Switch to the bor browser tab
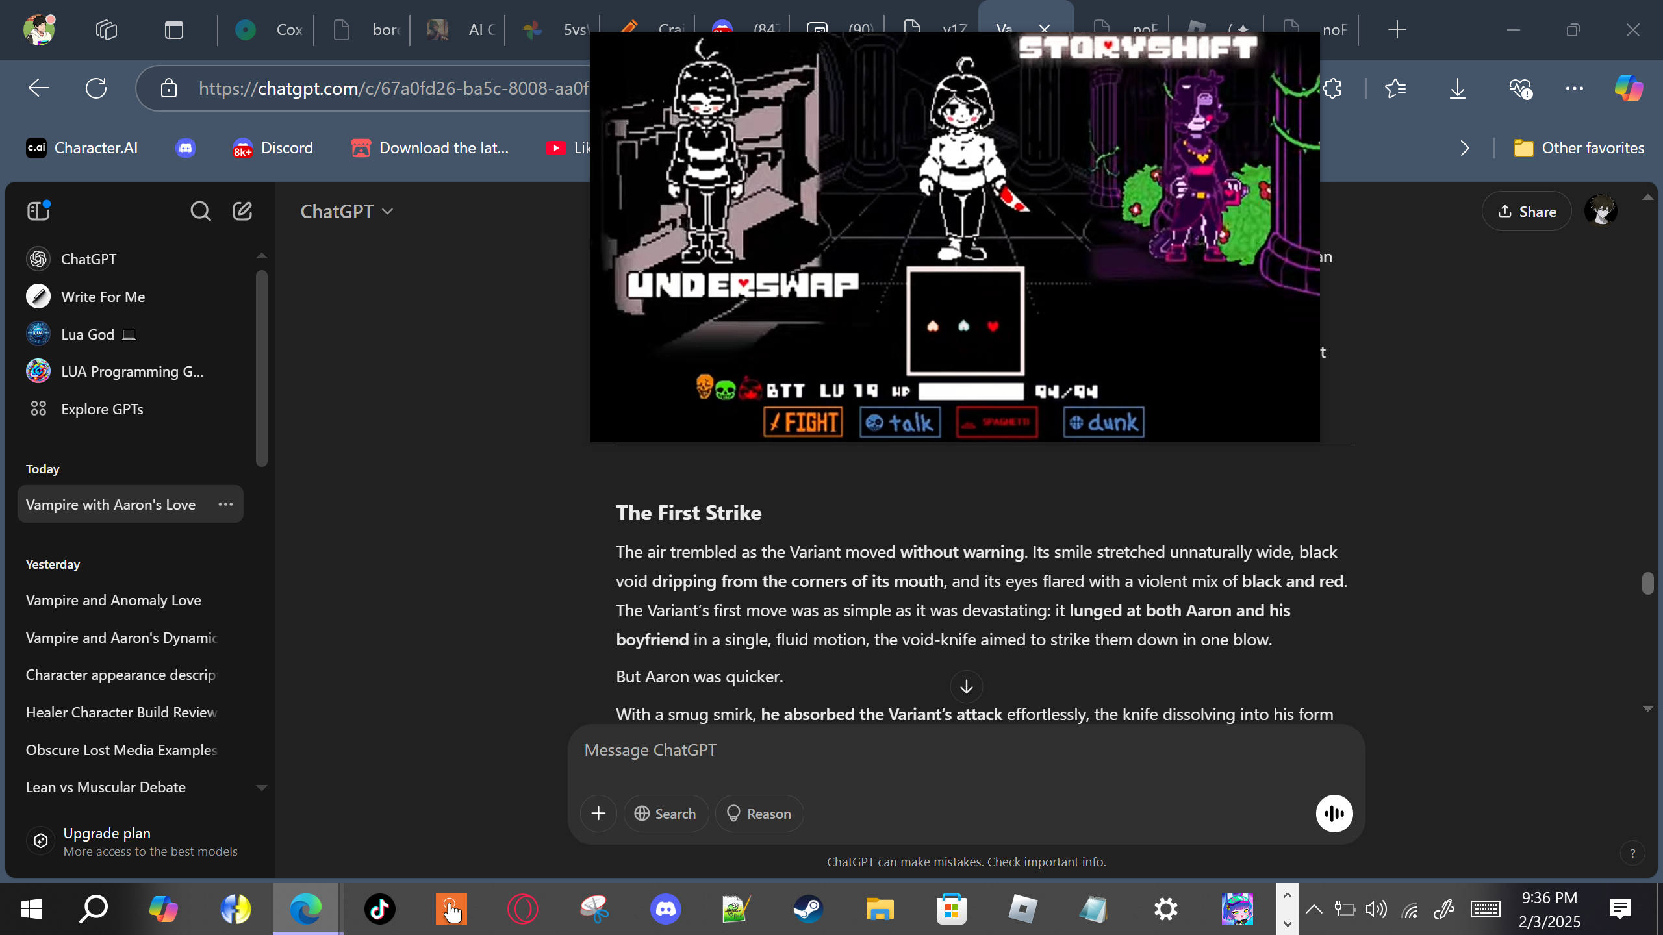The width and height of the screenshot is (1663, 935). [362, 30]
